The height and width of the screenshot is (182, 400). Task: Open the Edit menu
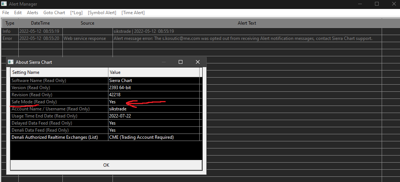pos(18,12)
